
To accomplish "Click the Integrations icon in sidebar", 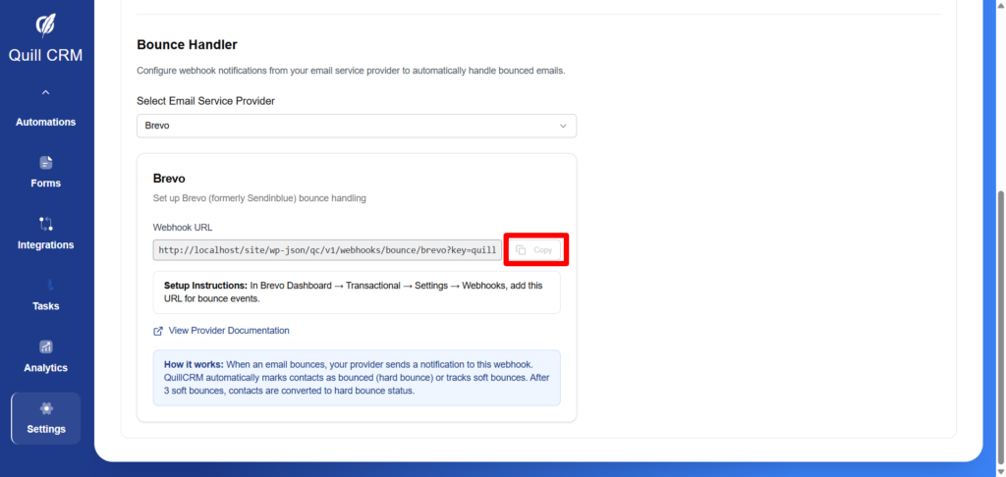I will pos(45,224).
